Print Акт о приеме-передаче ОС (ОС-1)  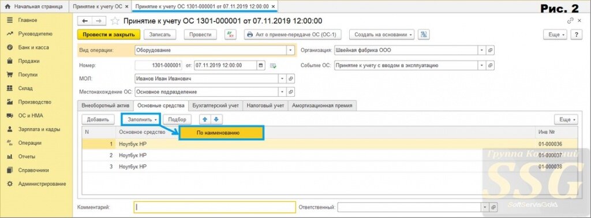(293, 34)
